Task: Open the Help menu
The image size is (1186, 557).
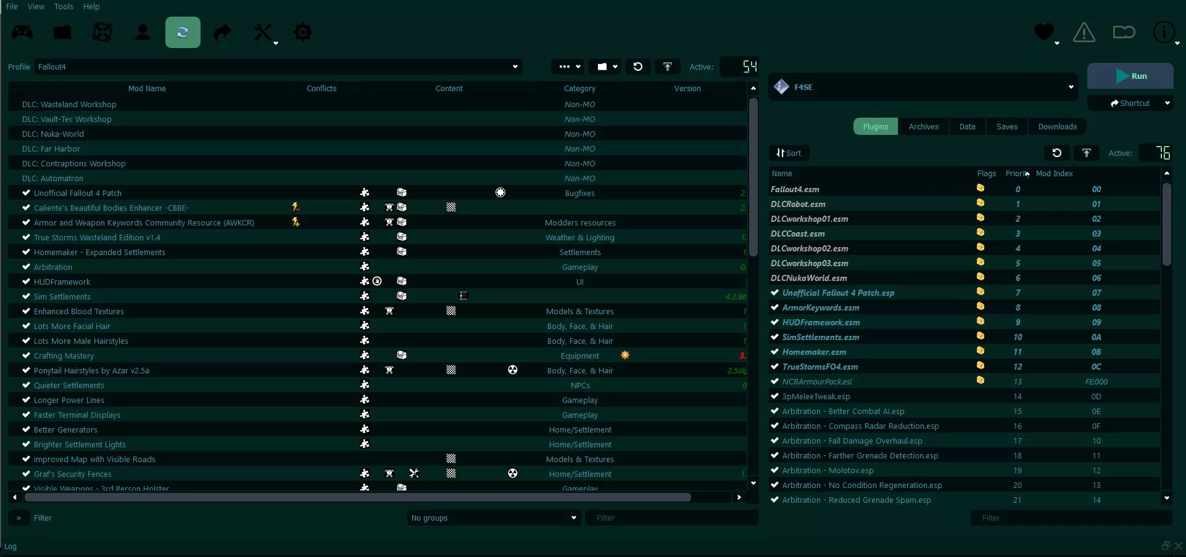Action: [91, 6]
